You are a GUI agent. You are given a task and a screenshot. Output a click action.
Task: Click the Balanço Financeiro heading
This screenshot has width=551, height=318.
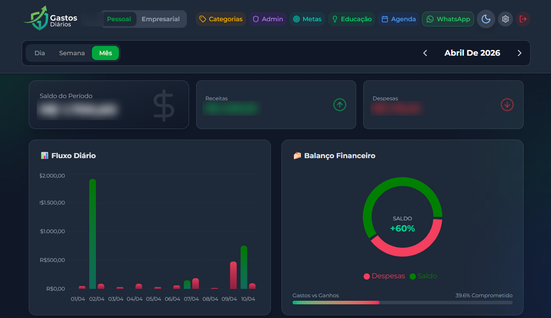click(340, 155)
